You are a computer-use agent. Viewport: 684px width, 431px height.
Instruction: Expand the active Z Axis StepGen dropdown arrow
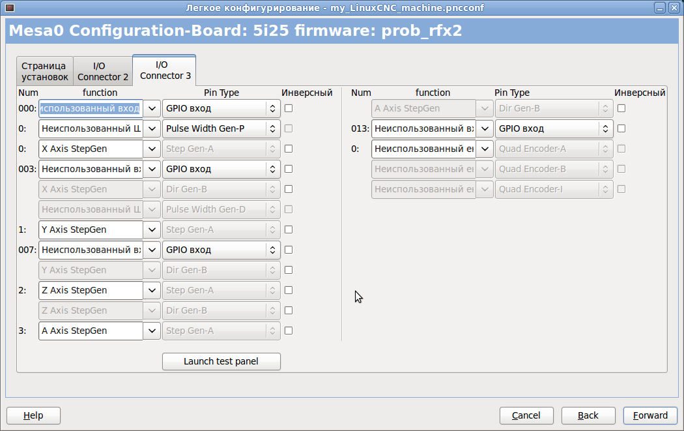coord(152,290)
